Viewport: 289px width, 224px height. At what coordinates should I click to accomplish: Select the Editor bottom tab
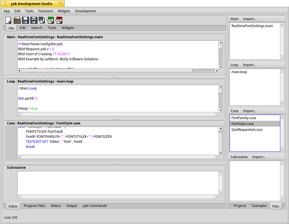point(13,206)
